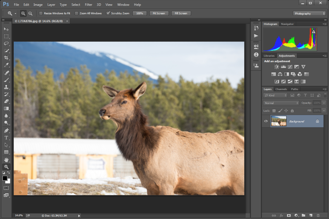This screenshot has width=329, height=219.
Task: Open the Select menu
Action: click(76, 5)
